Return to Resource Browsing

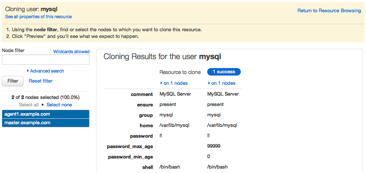329,11
